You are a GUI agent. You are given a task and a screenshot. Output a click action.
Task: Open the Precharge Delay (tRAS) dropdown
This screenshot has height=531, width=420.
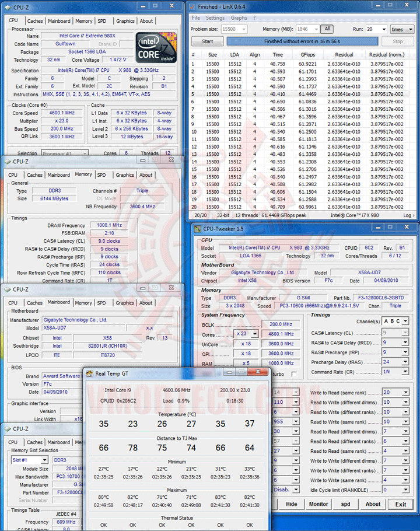pos(405,362)
